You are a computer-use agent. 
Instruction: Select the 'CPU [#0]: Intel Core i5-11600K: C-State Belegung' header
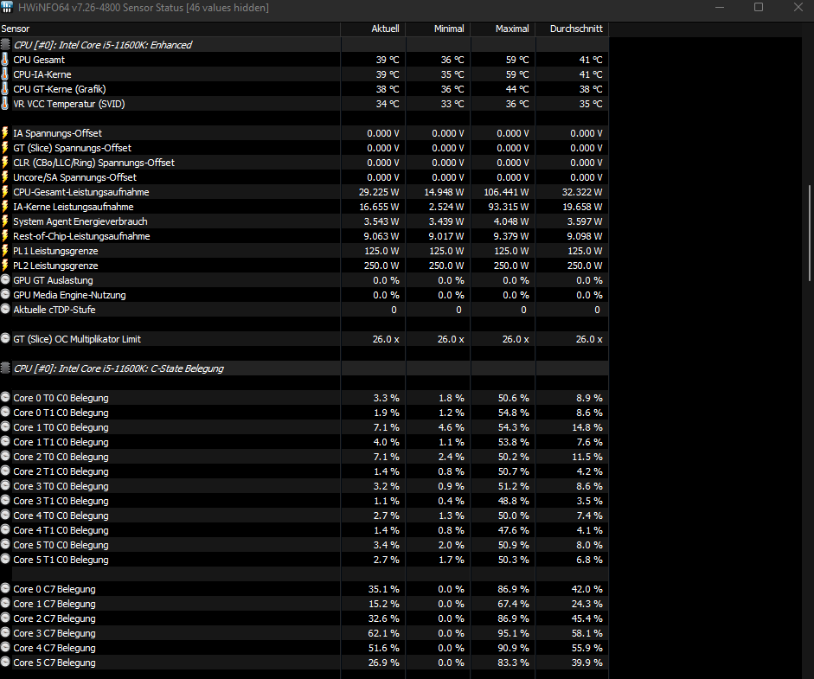(x=119, y=368)
